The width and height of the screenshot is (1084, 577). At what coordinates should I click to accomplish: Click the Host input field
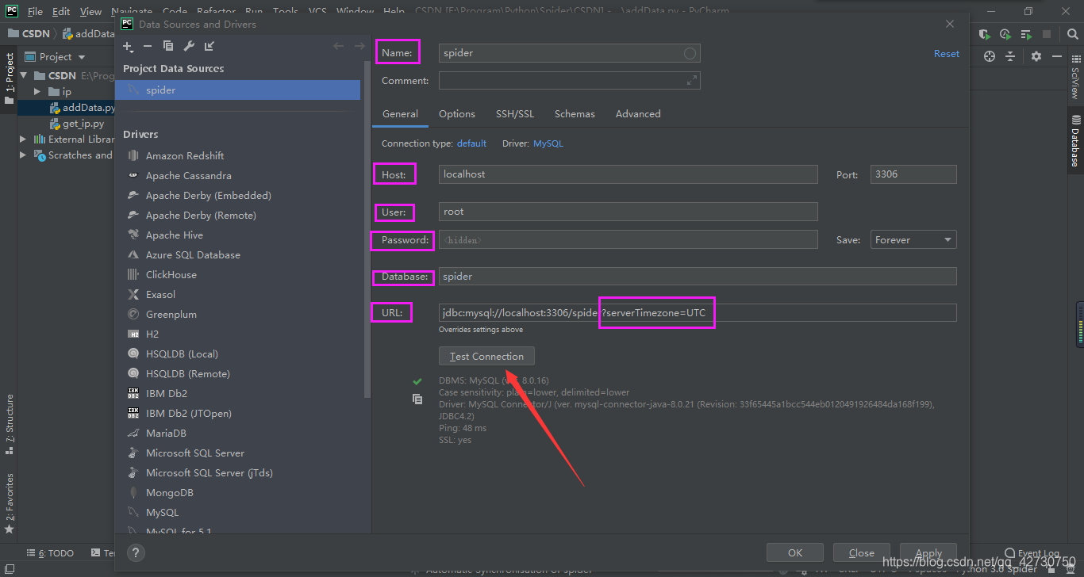[x=628, y=174]
